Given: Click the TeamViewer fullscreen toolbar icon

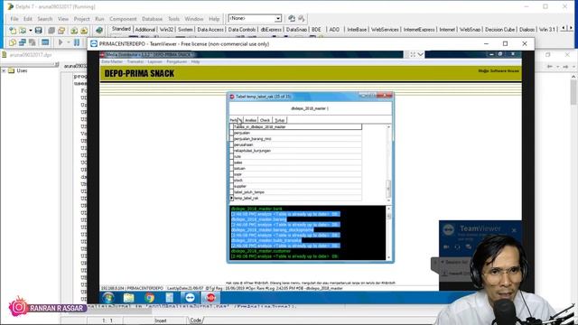Looking at the screenshot, I should click(413, 54).
